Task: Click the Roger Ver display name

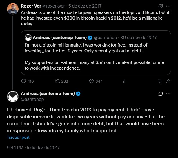Action: coord(32,6)
